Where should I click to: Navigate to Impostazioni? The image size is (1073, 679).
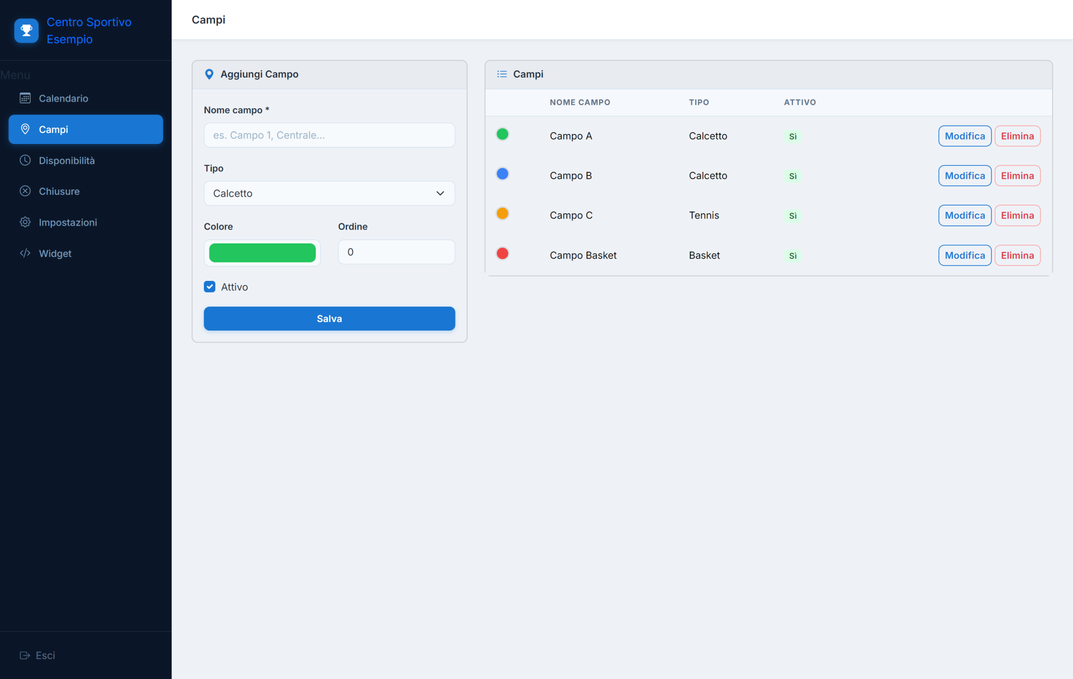[x=86, y=222]
